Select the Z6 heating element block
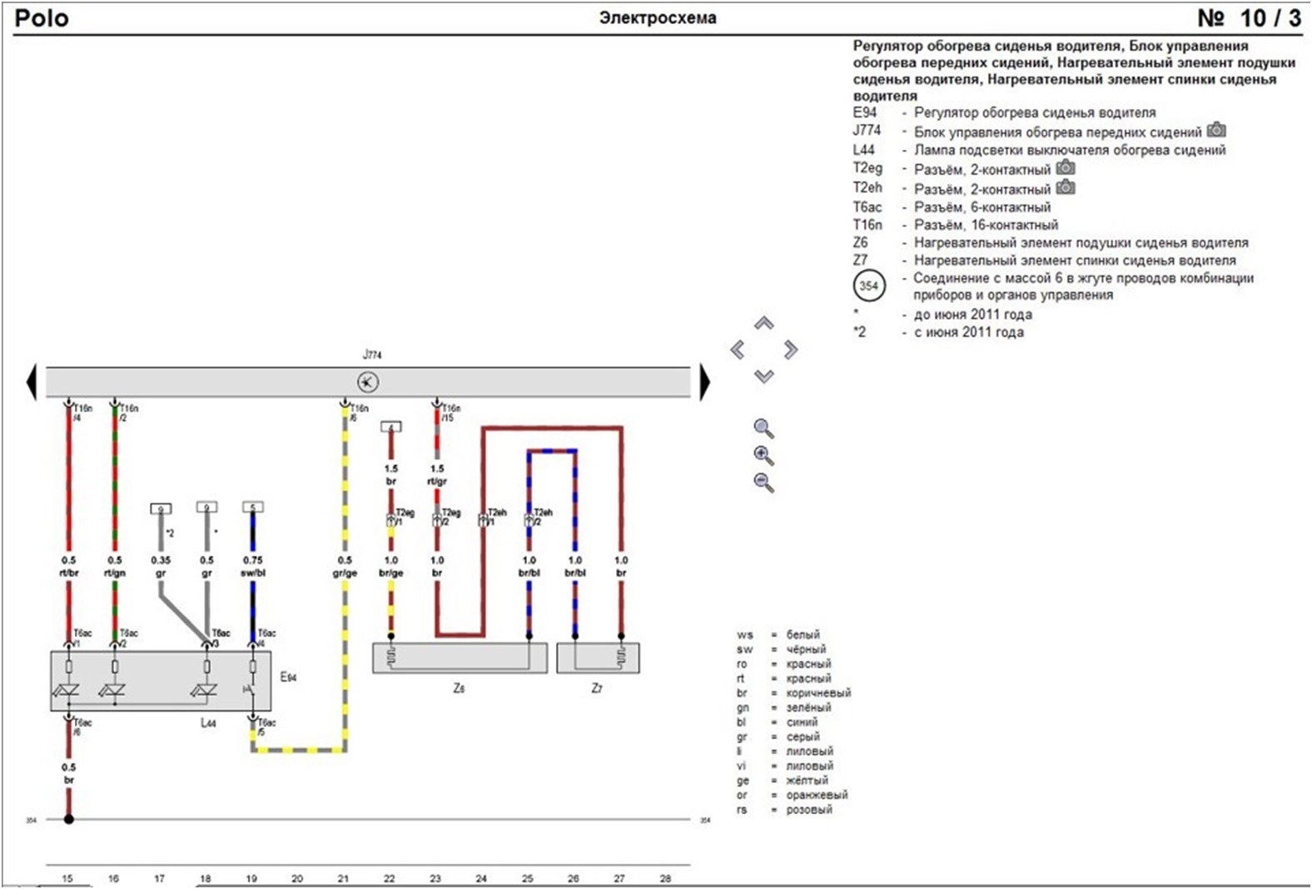The height and width of the screenshot is (889, 1312). [x=460, y=658]
